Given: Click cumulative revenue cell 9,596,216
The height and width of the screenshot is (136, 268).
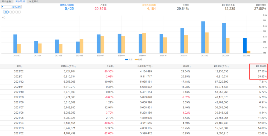Looking at the screenshot, I should 222,133.
